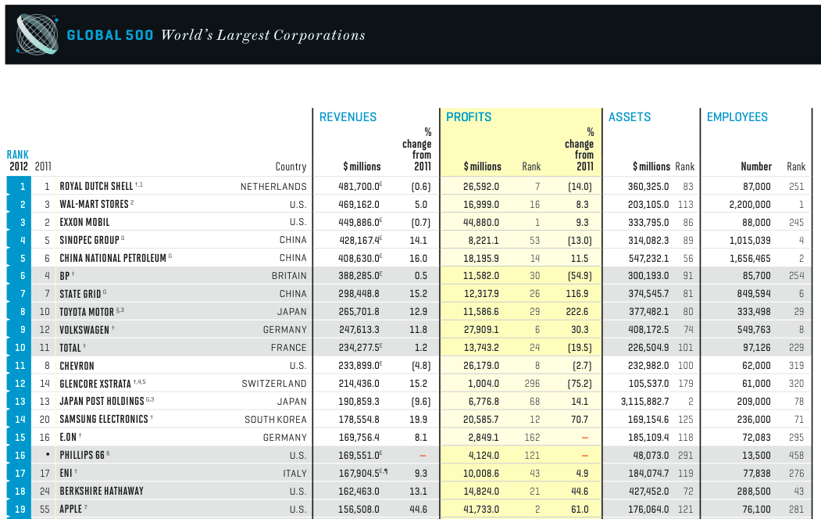Click E.ON's profit value 2,849.1
This screenshot has width=821, height=519.
coord(484,437)
